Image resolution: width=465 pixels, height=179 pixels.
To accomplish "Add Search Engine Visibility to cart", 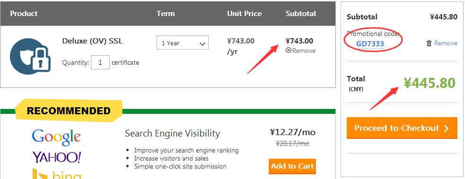I will pyautogui.click(x=292, y=166).
